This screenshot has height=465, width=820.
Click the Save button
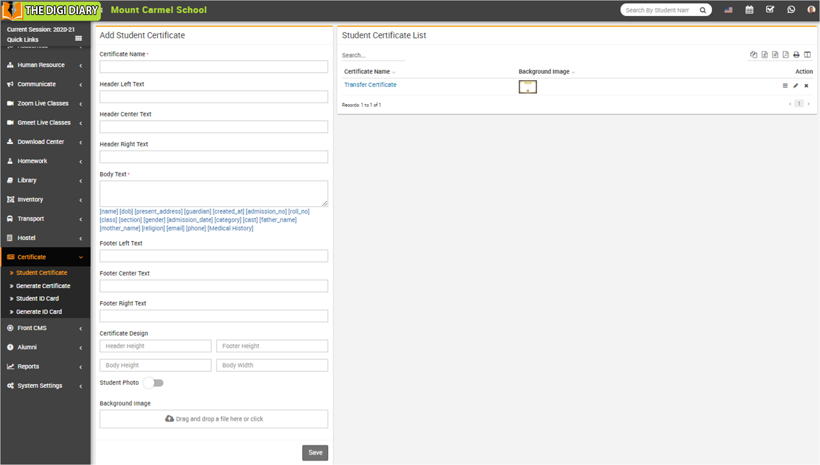coord(315,453)
